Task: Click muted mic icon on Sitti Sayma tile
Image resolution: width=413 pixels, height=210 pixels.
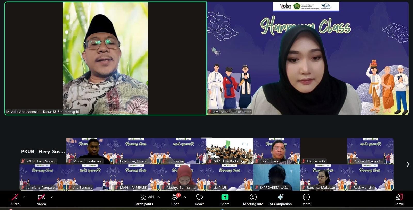Action: [x=163, y=161]
